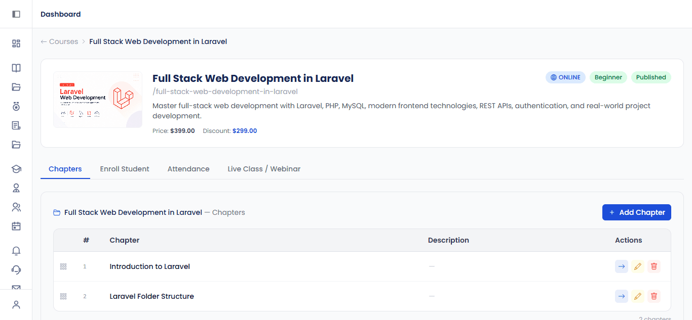Click the Dashboard header title

tap(61, 14)
